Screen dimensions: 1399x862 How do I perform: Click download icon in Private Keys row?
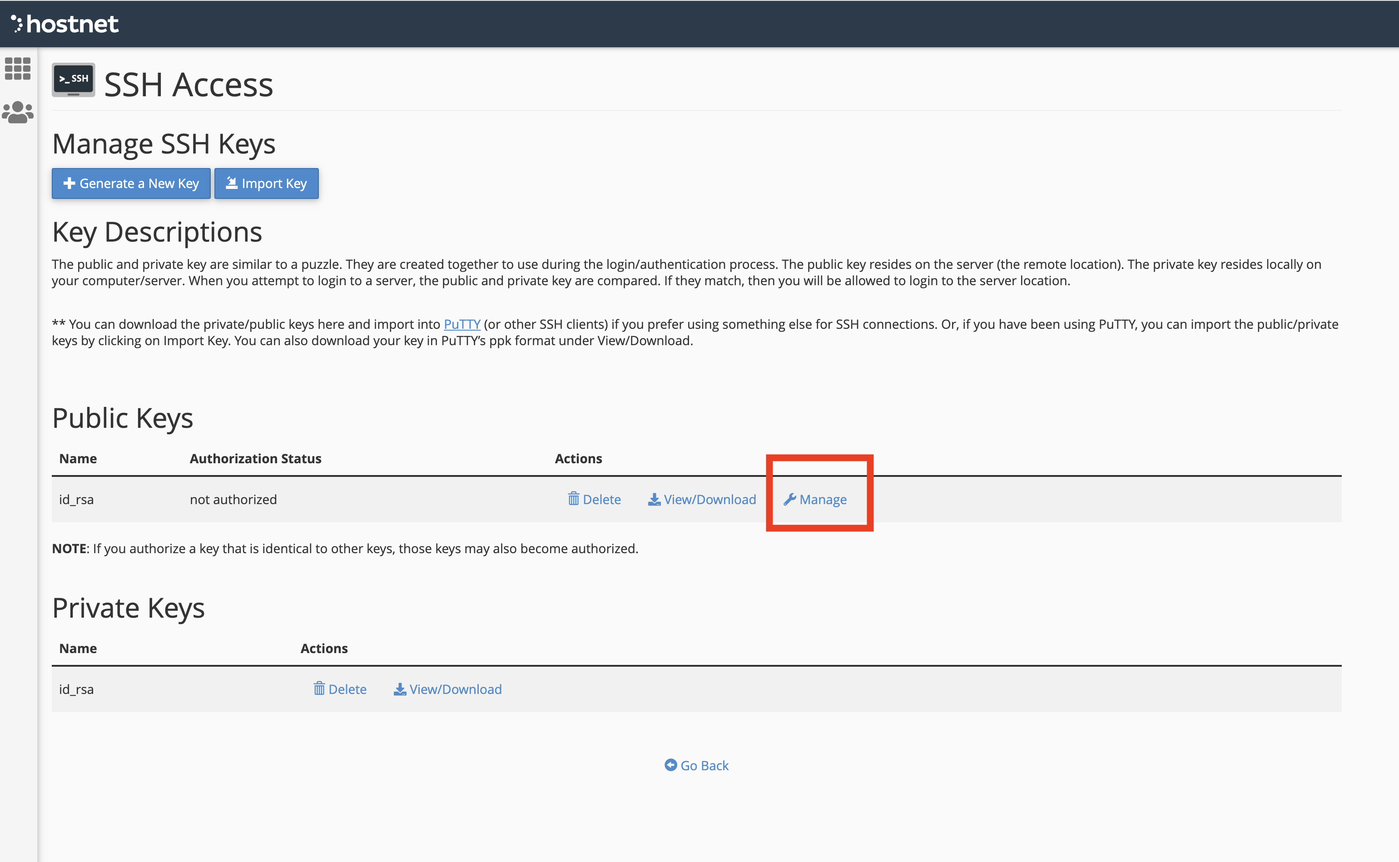(400, 689)
